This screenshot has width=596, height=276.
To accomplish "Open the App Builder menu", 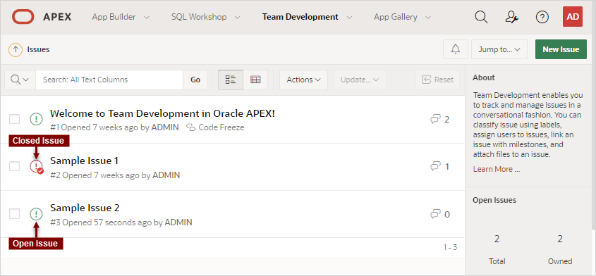I will click(121, 17).
